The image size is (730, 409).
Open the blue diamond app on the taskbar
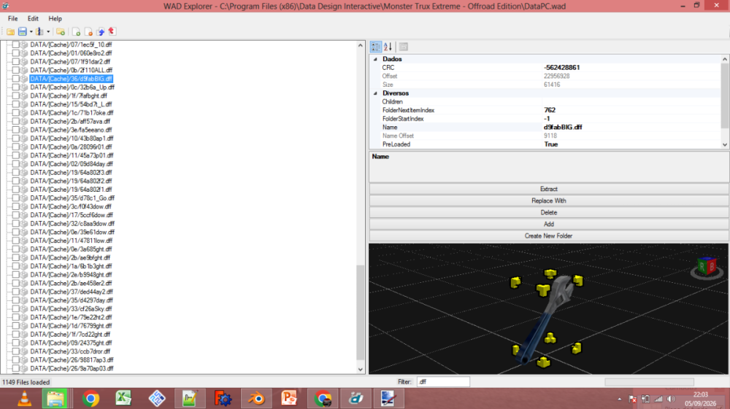pos(157,399)
